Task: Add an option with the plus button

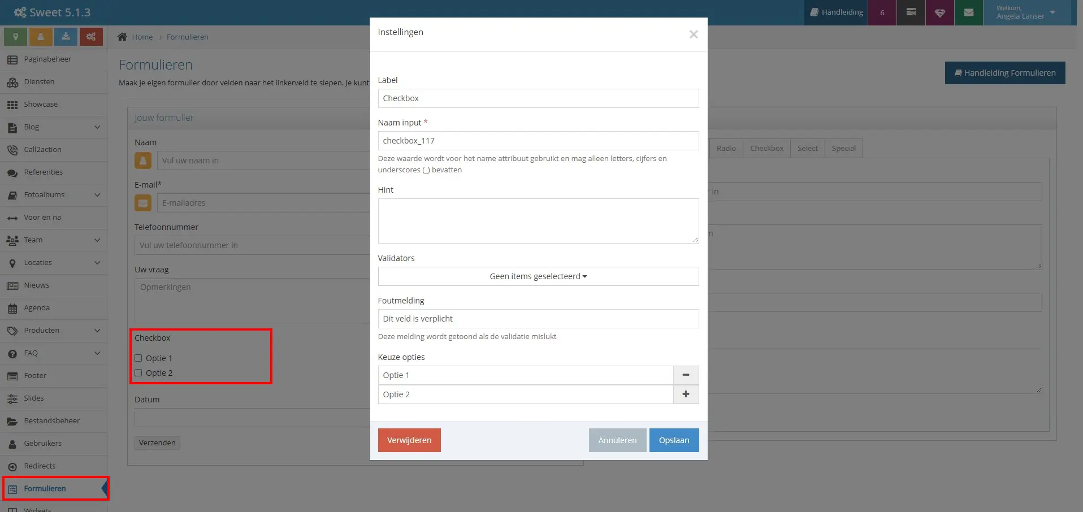Action: 686,394
